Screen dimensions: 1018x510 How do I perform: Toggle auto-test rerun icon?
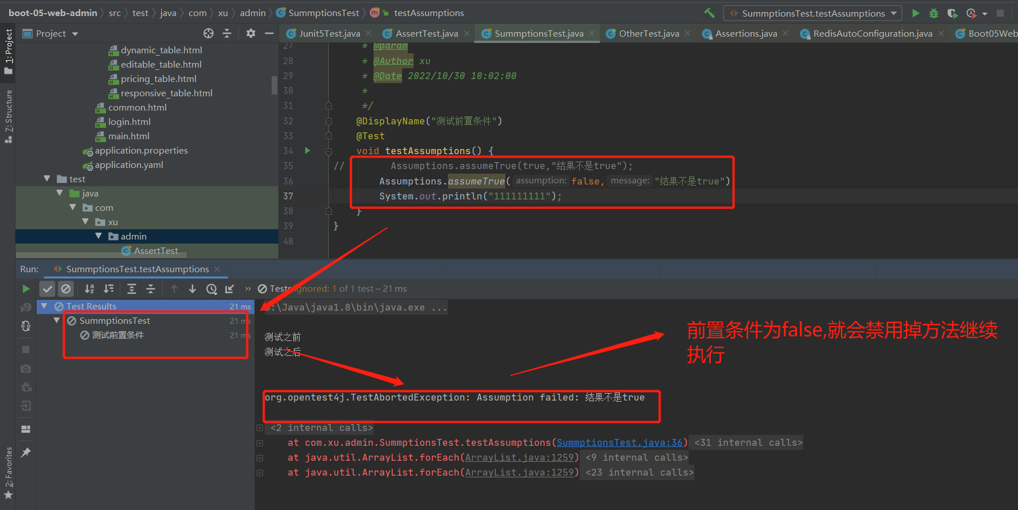pos(26,326)
